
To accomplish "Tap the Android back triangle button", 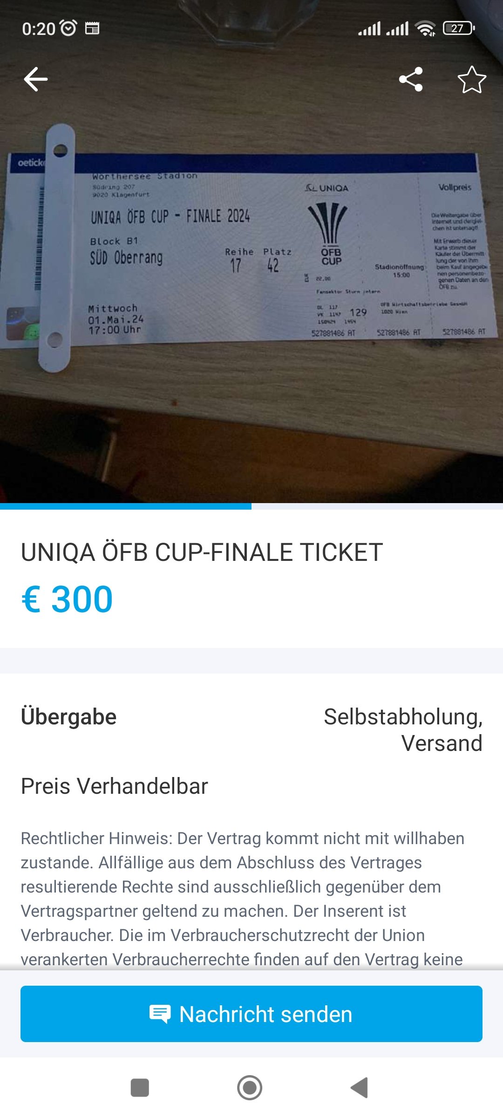I will [359, 1088].
